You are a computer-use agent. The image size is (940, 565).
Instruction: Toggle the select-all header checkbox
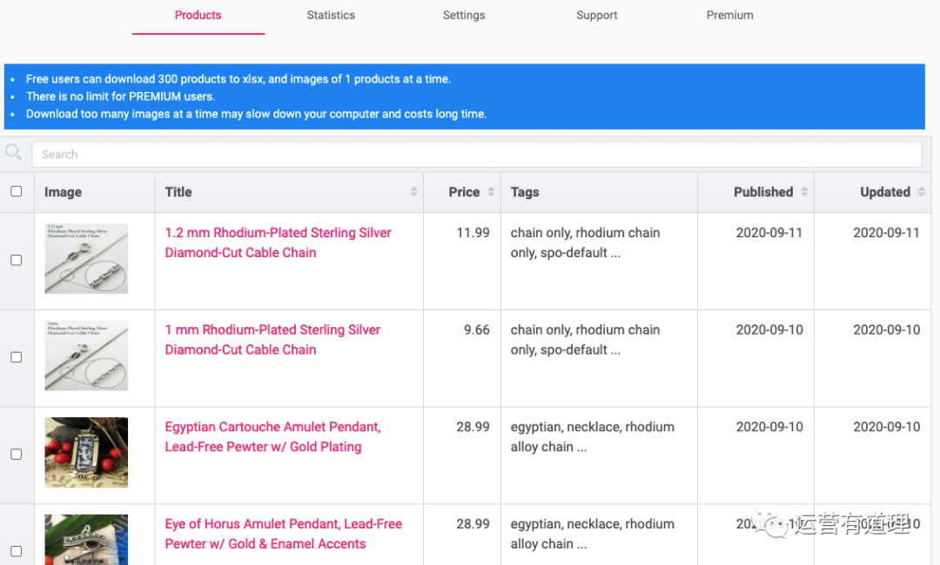[x=16, y=191]
